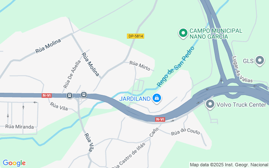Select the Rúa Miranda street label
Screen dimensions: 269x168
click(20, 127)
